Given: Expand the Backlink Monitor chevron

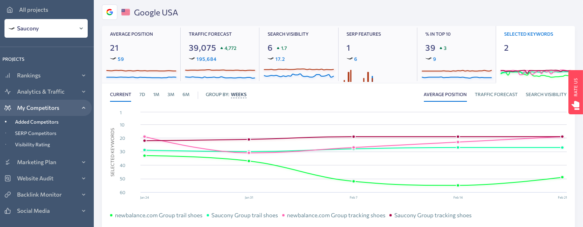Looking at the screenshot, I should tap(83, 195).
